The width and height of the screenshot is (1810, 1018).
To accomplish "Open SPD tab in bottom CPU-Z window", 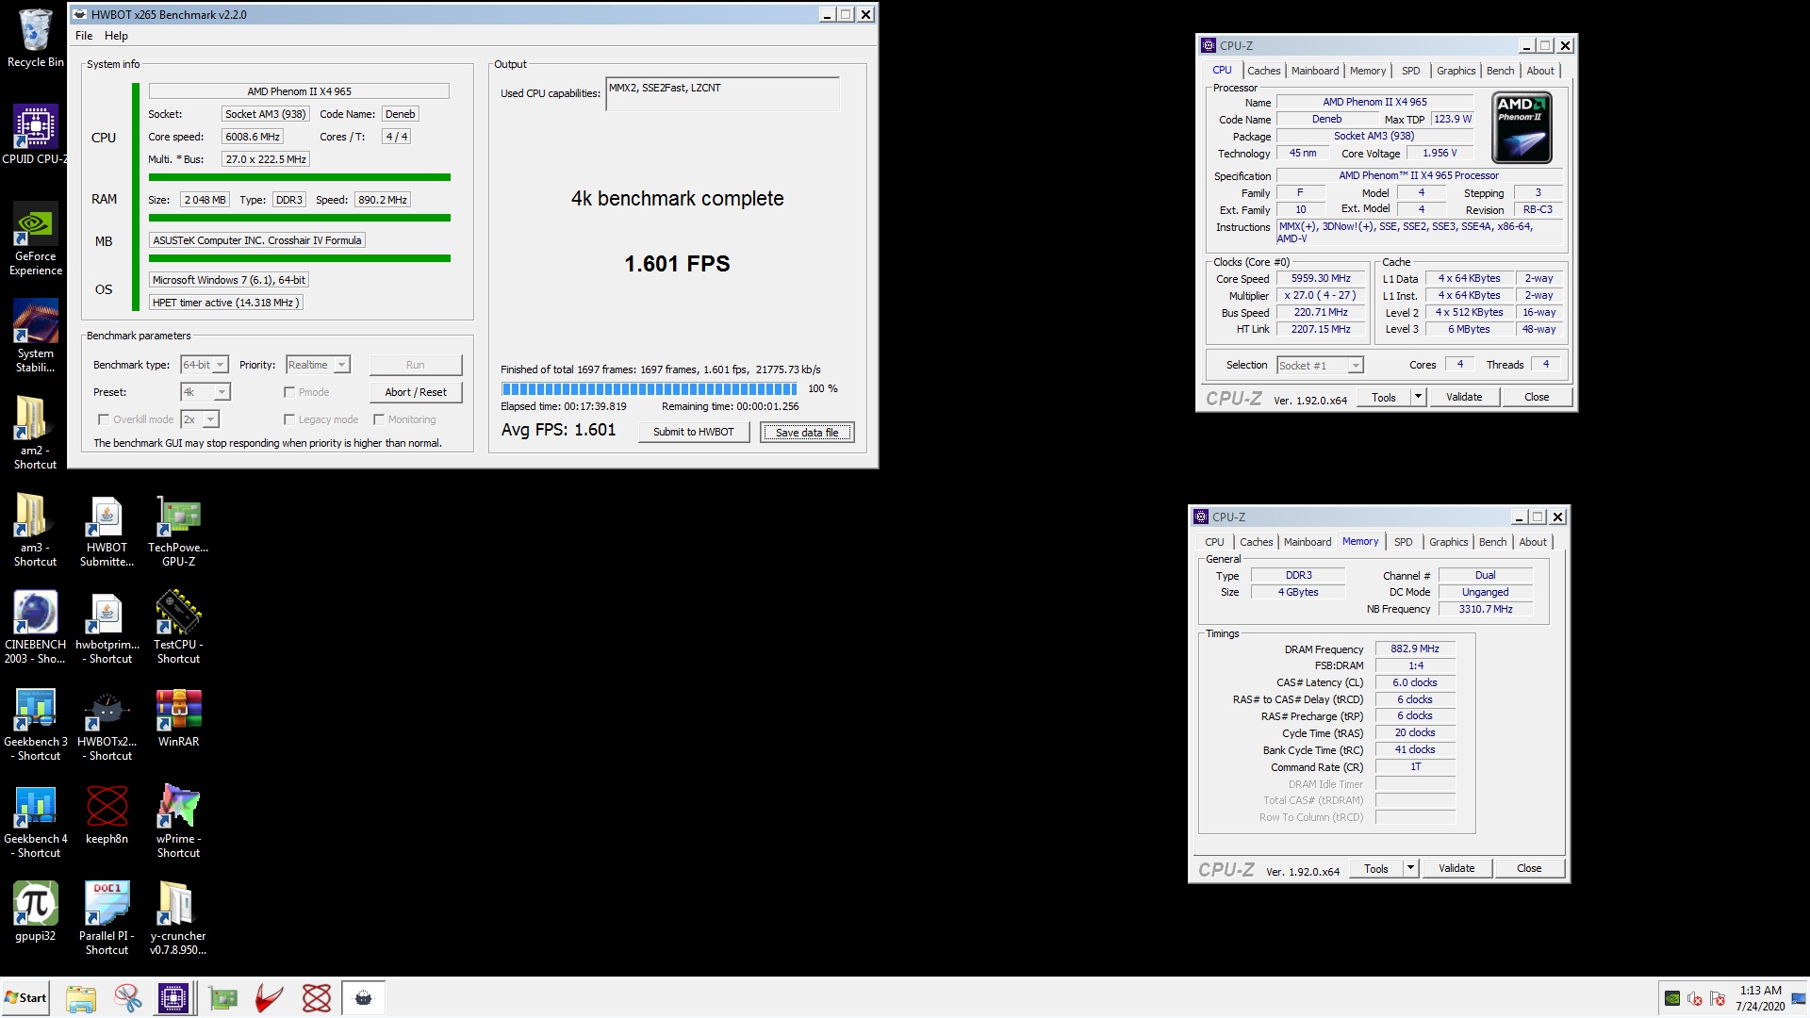I will click(x=1403, y=542).
